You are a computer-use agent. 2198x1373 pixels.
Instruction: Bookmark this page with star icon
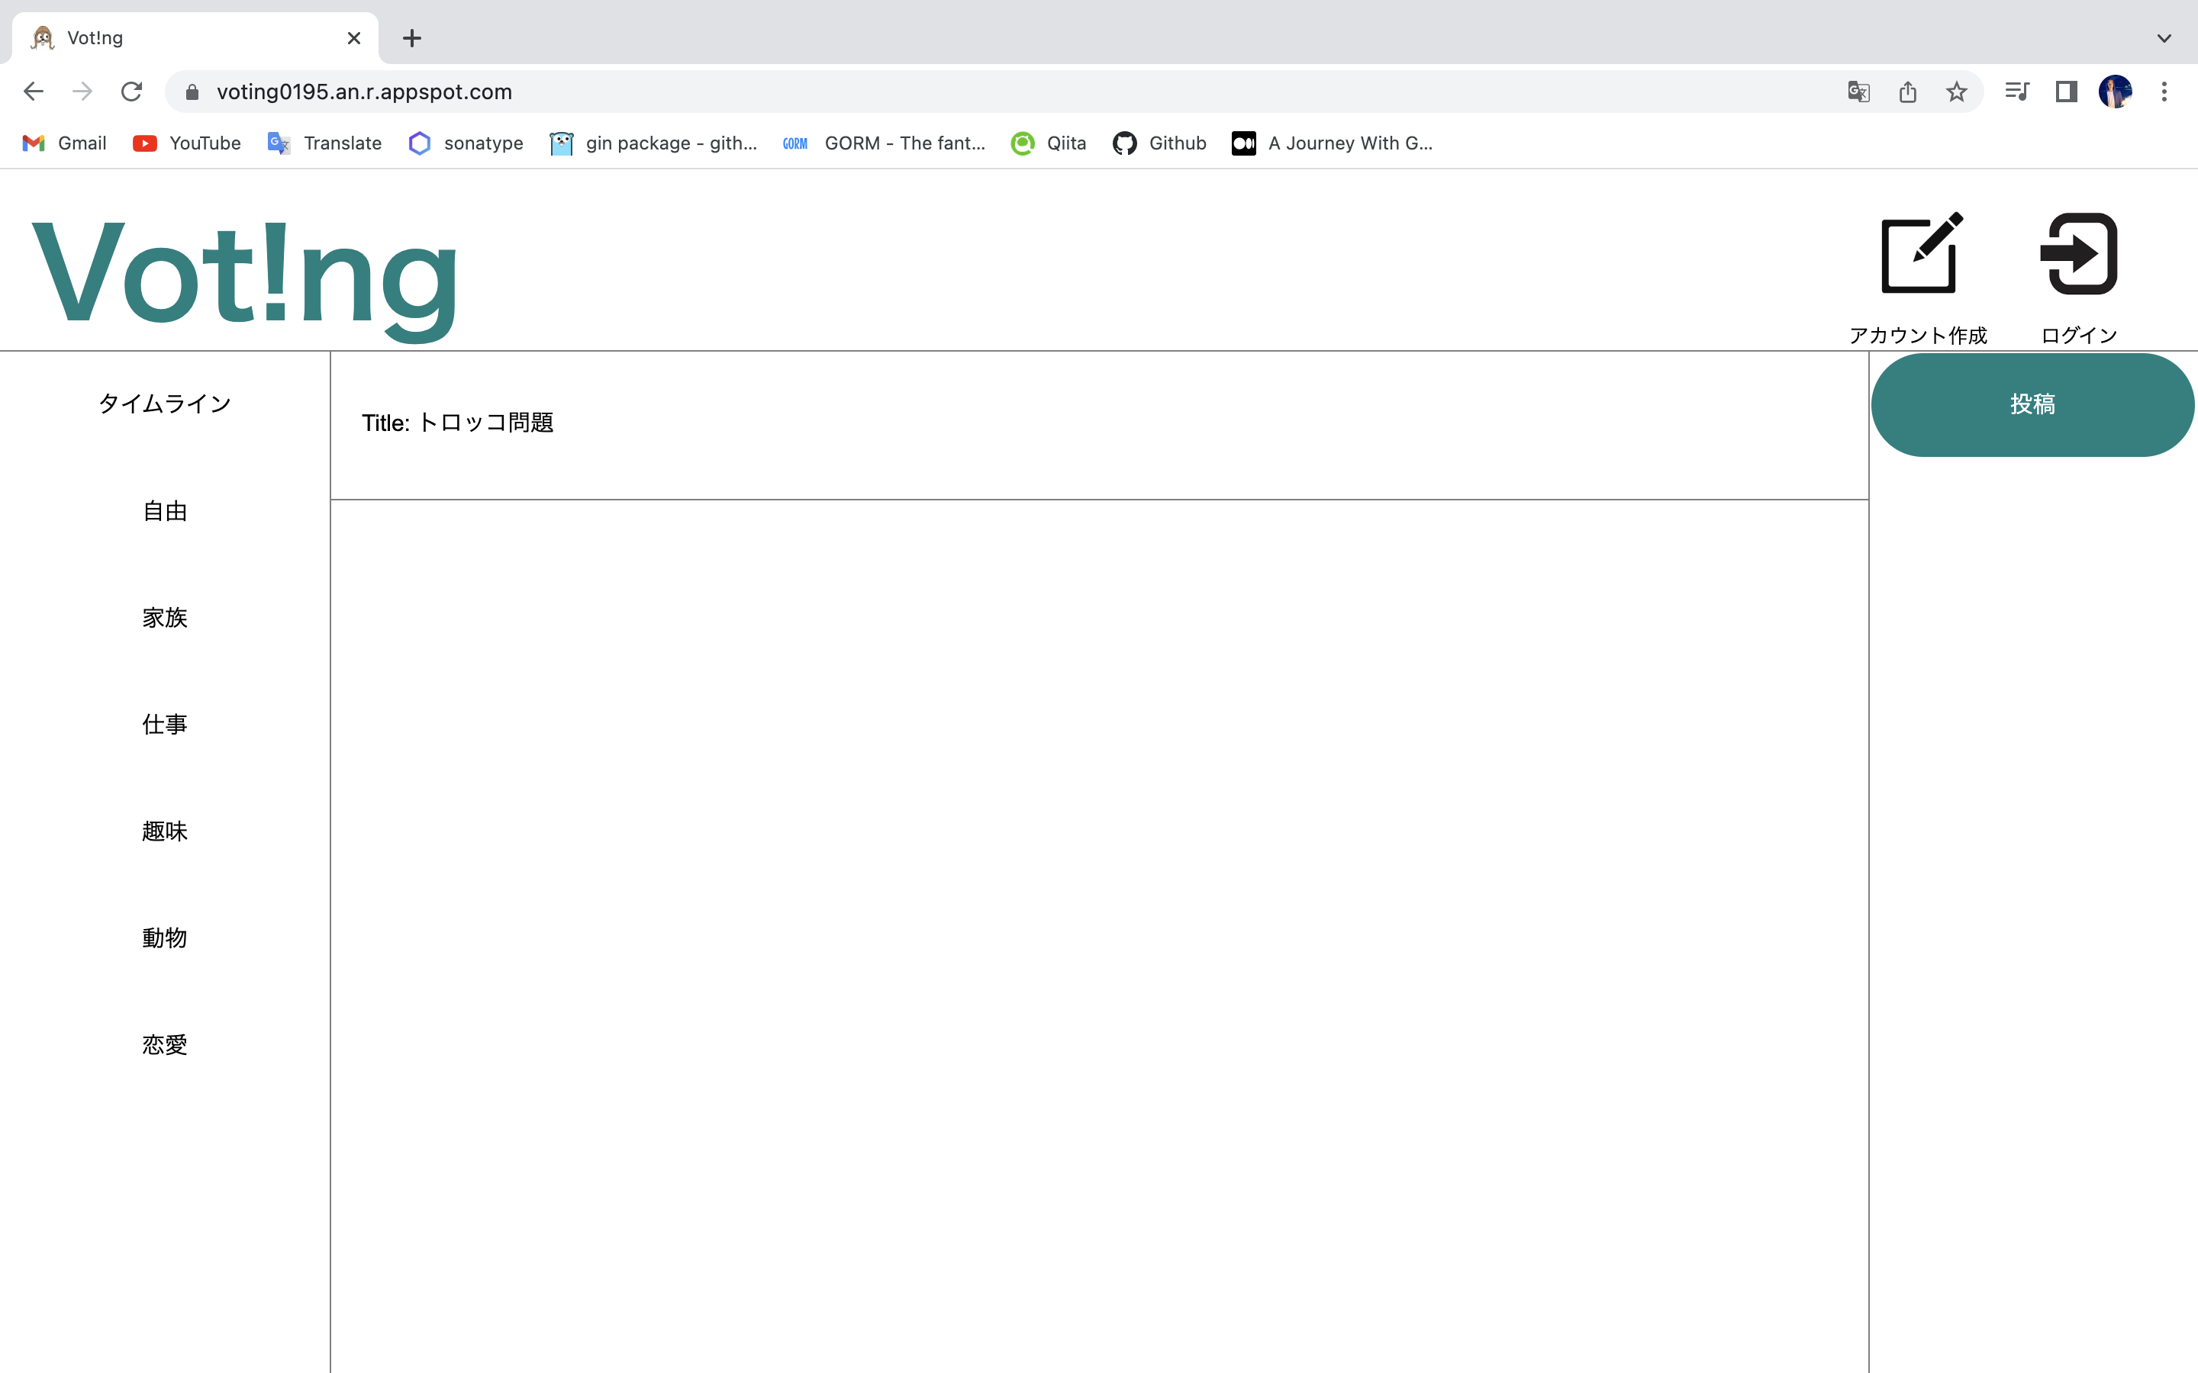[x=1956, y=92]
